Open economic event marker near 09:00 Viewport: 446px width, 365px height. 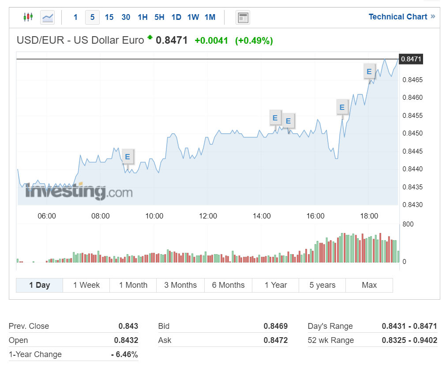click(127, 157)
